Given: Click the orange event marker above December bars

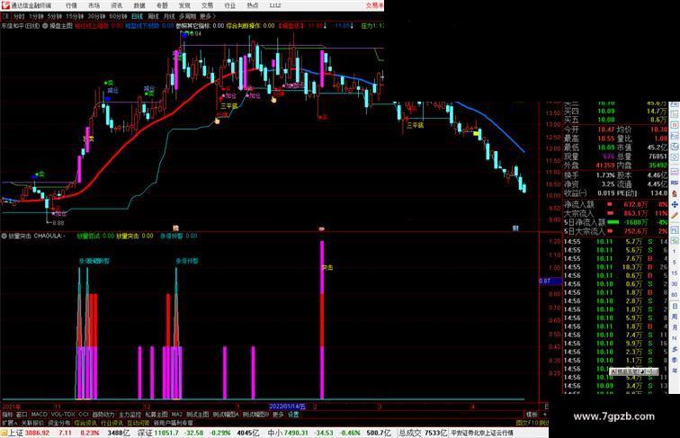Looking at the screenshot, I should coord(175,228).
